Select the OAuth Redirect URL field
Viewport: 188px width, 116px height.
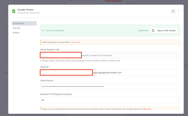tap(110, 55)
